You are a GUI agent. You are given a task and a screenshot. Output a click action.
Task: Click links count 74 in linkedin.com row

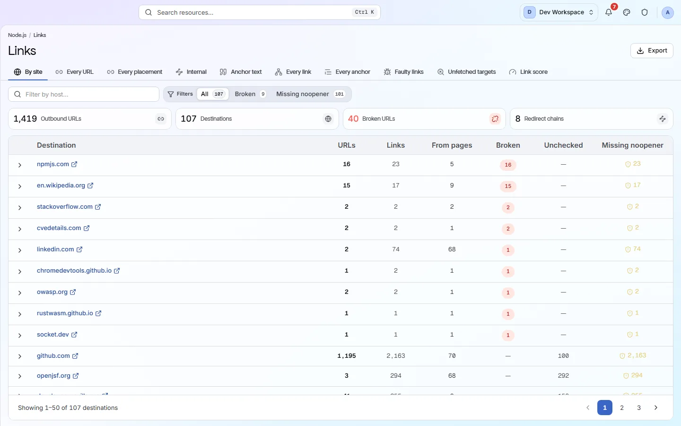(396, 249)
